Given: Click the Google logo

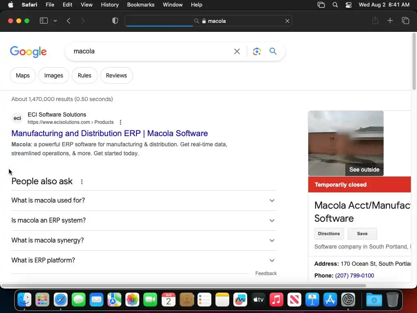Looking at the screenshot, I should tap(28, 52).
